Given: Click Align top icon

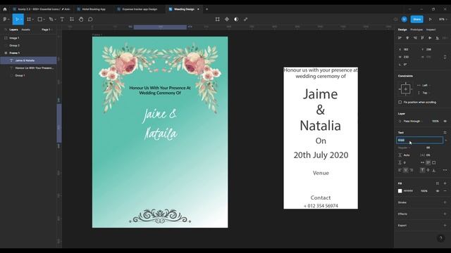Looking at the screenshot, I should tap(423, 38).
